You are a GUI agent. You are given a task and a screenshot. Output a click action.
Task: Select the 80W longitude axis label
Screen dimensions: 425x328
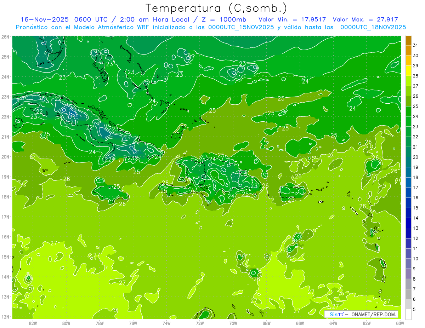pos(66,323)
